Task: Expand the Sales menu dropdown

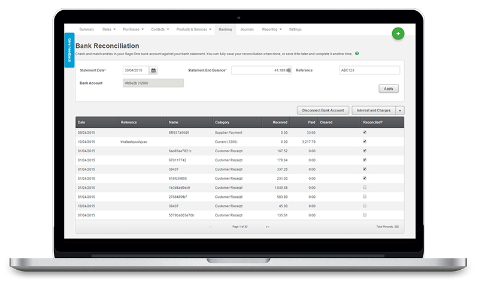Action: tap(109, 29)
